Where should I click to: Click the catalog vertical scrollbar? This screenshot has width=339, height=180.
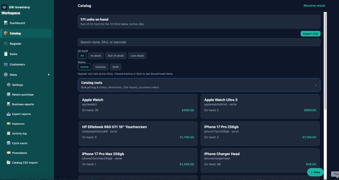pos(325,61)
